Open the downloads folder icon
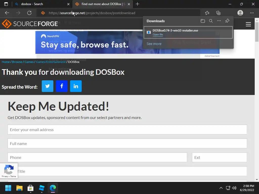The height and width of the screenshot is (194, 259). pyautogui.click(x=203, y=21)
